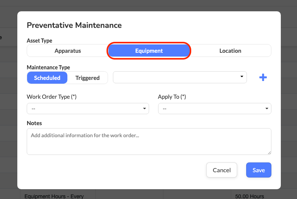
Task: Switch maintenance type to Triggered
Action: click(87, 78)
